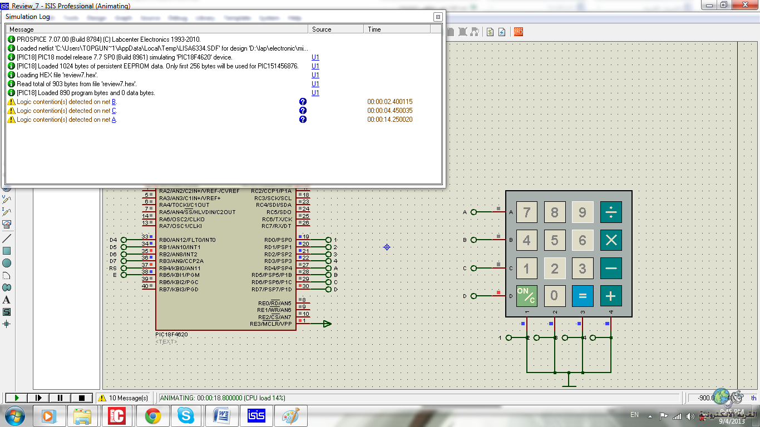Screen dimensions: 760x427
Task: Click the Message column header
Action: (x=156, y=29)
